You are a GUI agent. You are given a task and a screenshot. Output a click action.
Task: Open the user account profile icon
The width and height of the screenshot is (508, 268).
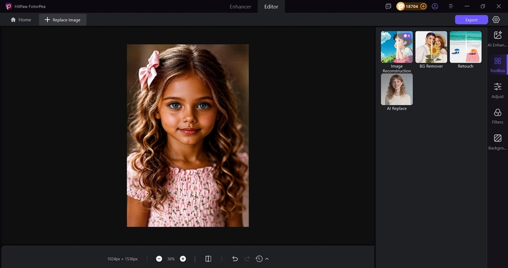435,6
